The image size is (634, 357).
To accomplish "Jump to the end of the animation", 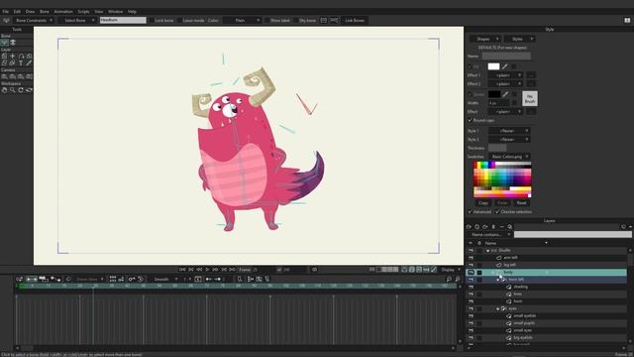I will [232, 270].
